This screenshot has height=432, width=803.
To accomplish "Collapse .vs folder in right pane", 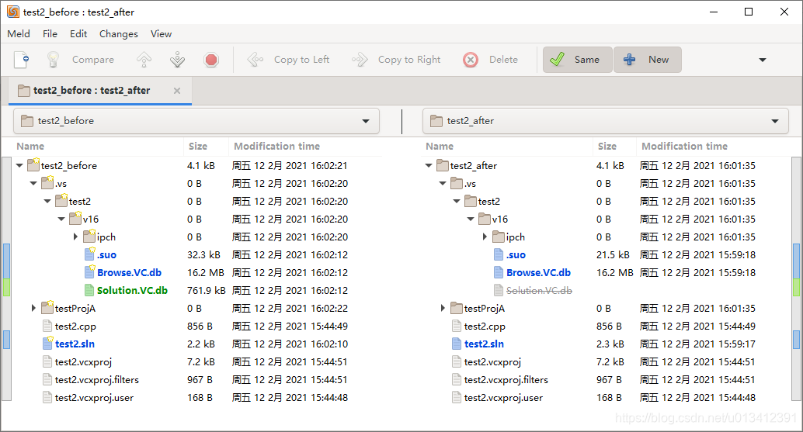I will tap(443, 184).
